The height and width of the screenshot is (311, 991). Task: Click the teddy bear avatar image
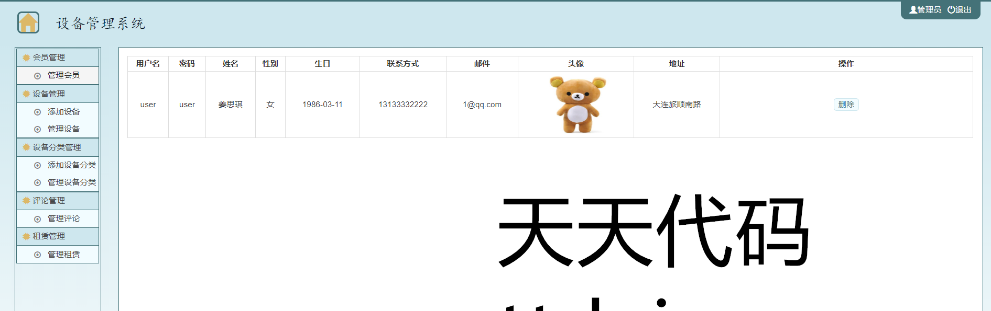(578, 105)
